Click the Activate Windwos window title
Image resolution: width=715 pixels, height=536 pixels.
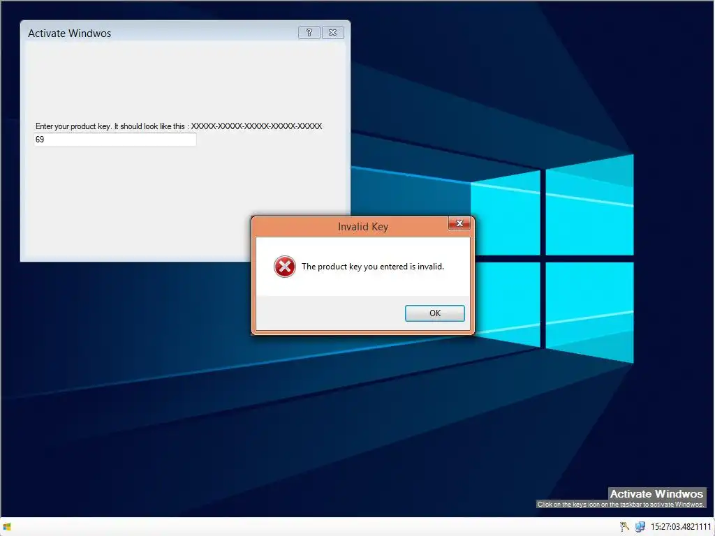(69, 33)
